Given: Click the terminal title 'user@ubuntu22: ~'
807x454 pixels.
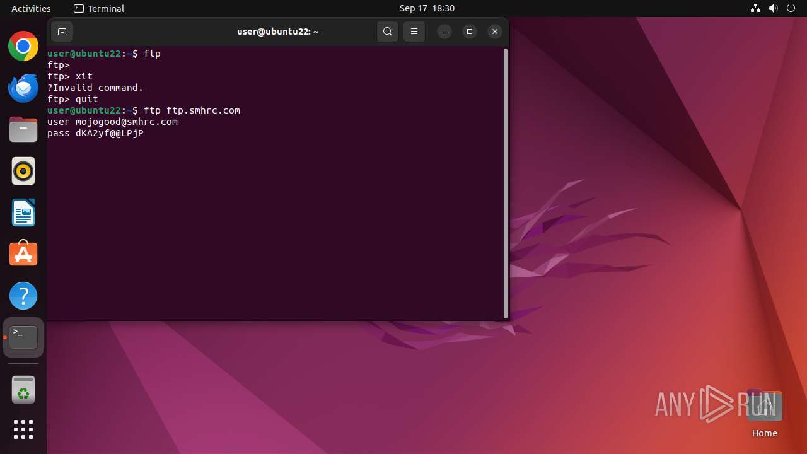Looking at the screenshot, I should pos(277,32).
